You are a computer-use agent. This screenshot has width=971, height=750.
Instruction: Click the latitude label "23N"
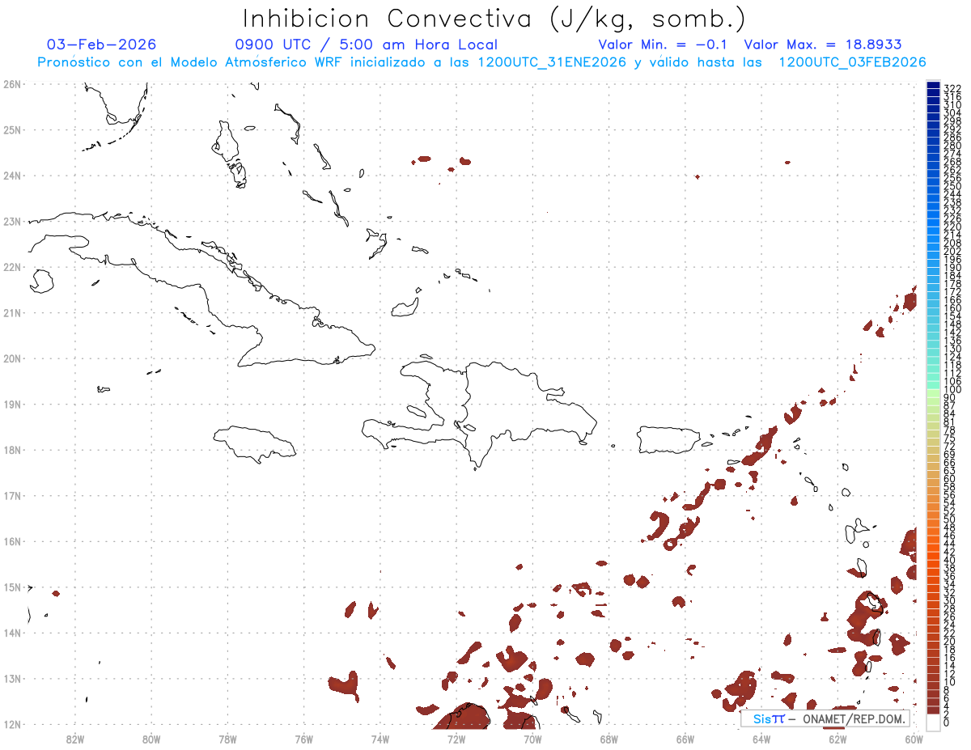point(11,221)
